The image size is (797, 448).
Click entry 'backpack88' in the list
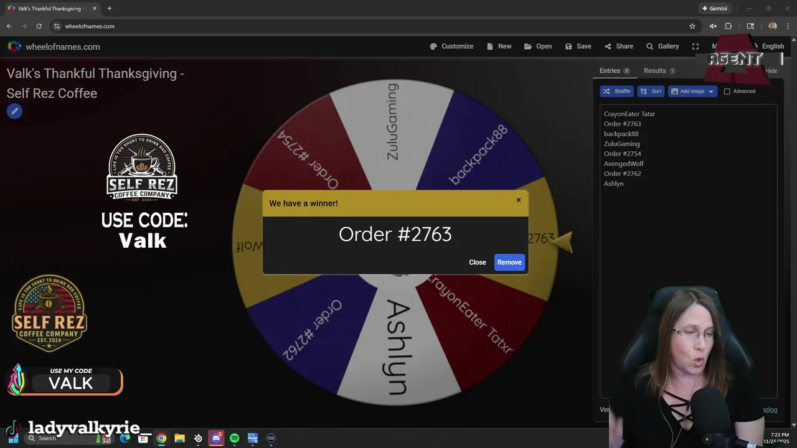click(621, 134)
